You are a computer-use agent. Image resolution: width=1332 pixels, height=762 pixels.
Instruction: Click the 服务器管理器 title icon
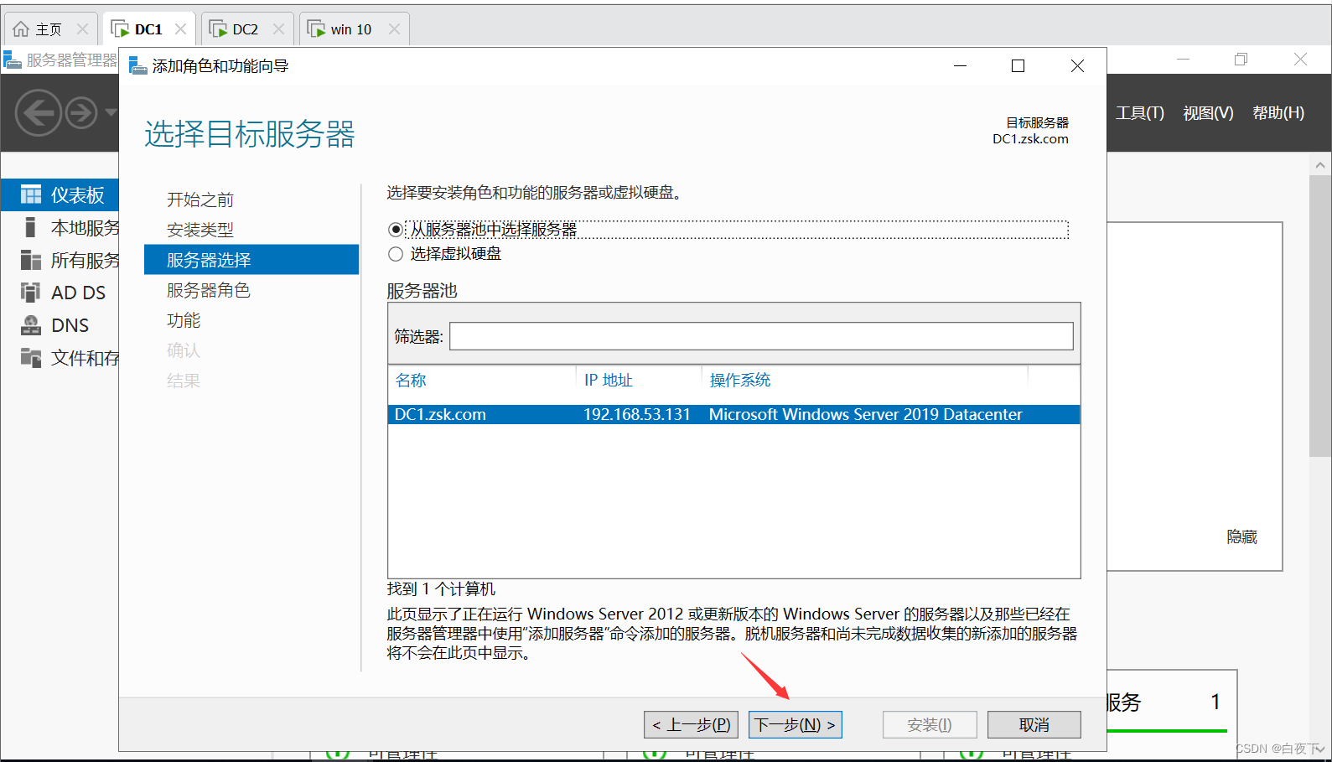pos(12,60)
